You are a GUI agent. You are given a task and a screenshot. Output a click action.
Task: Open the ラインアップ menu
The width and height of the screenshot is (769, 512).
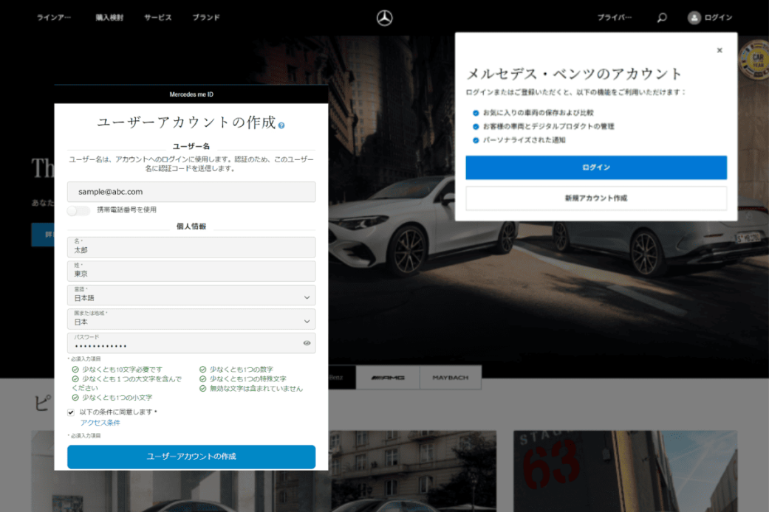coord(54,18)
